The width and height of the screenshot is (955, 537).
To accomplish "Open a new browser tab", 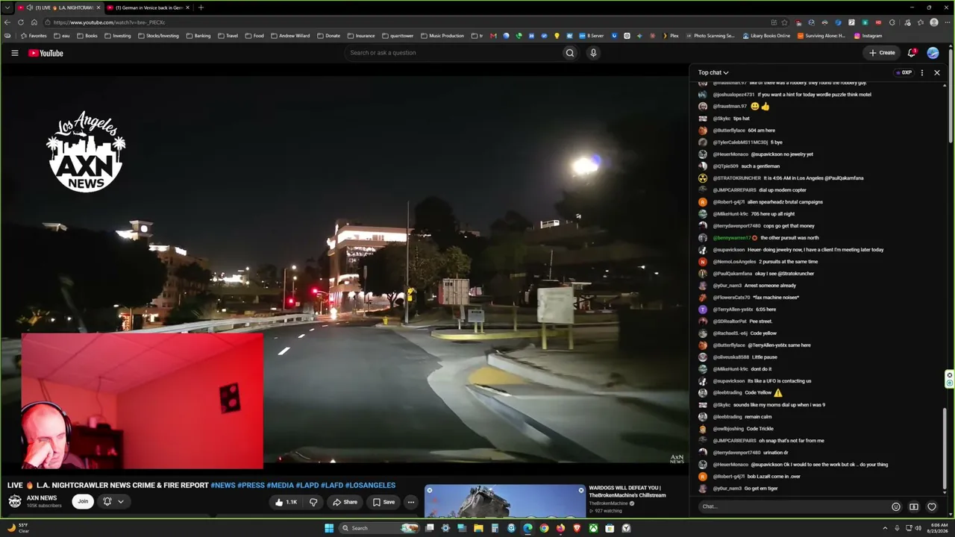I will pos(201,7).
